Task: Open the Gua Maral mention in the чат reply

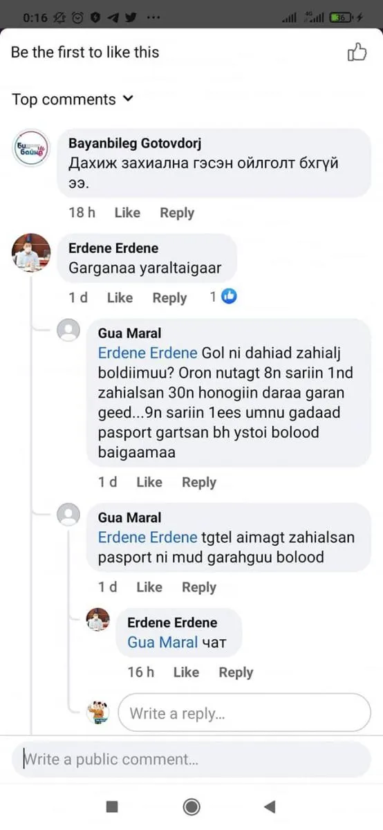Action: (162, 643)
